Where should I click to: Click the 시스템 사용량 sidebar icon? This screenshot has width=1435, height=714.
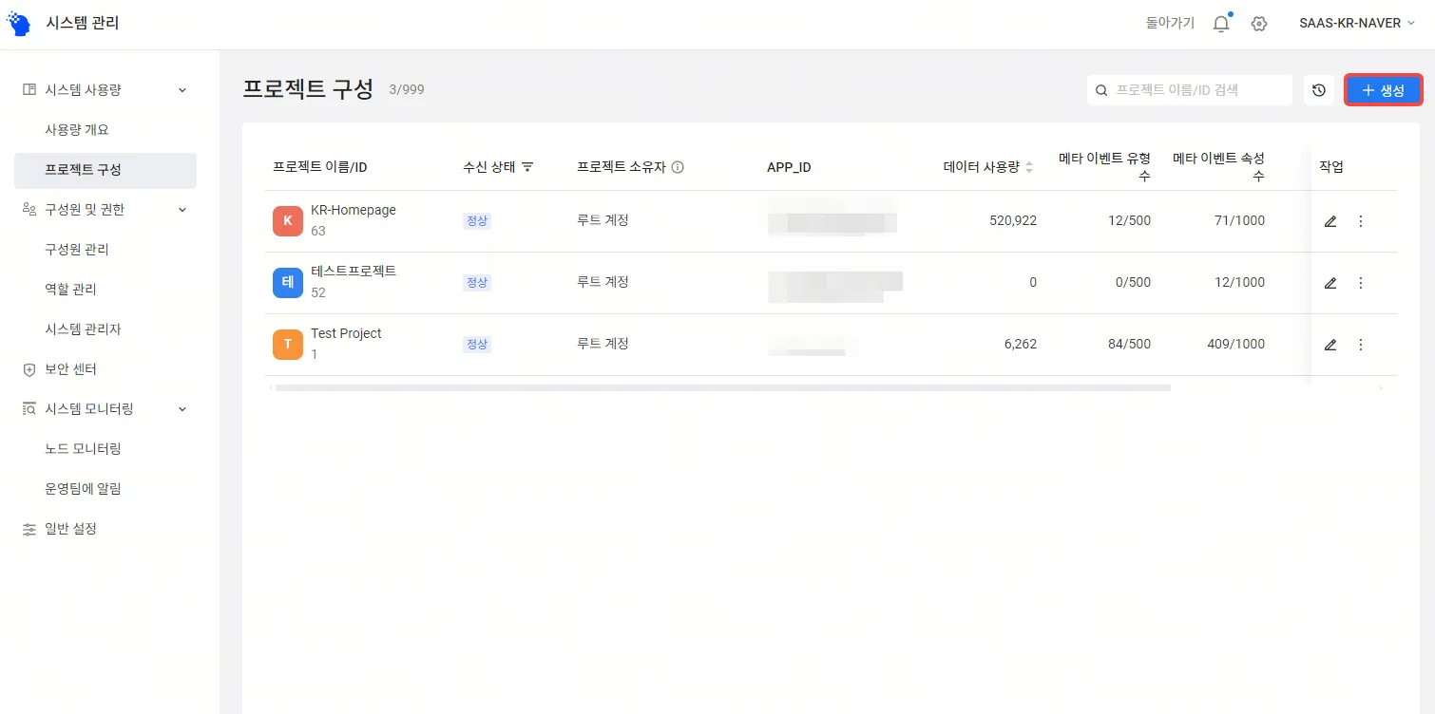point(29,89)
